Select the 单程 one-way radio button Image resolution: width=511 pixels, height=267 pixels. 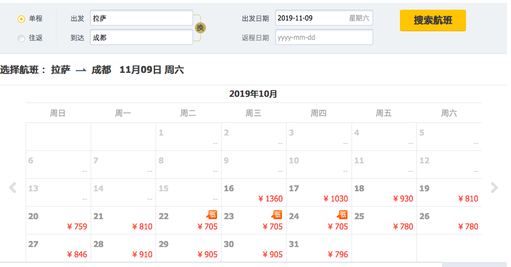pyautogui.click(x=21, y=19)
